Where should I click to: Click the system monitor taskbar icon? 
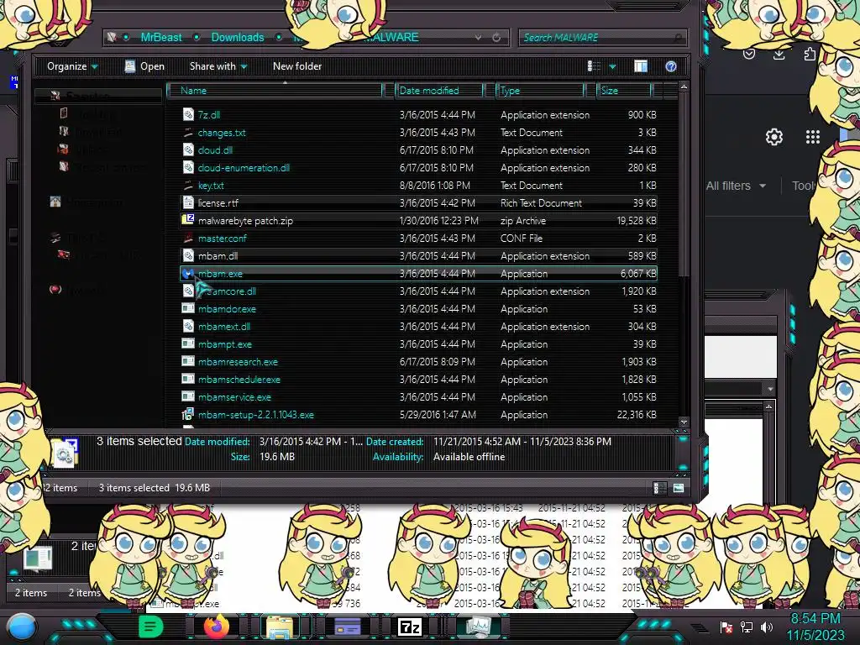coord(479,627)
